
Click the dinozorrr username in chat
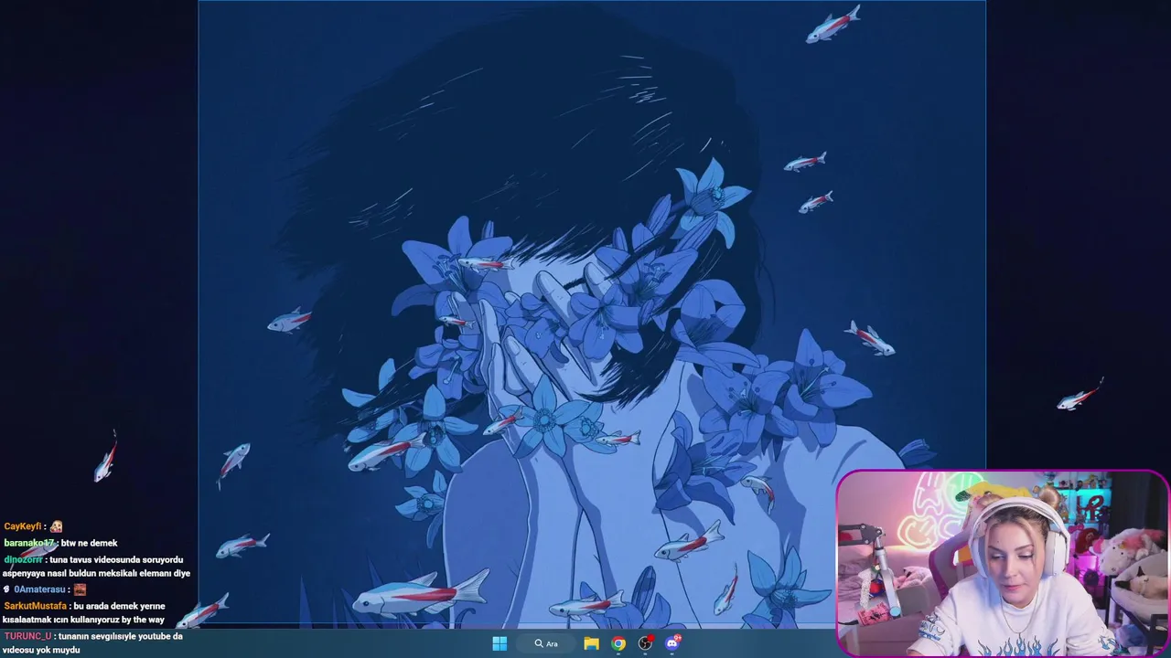coord(23,559)
